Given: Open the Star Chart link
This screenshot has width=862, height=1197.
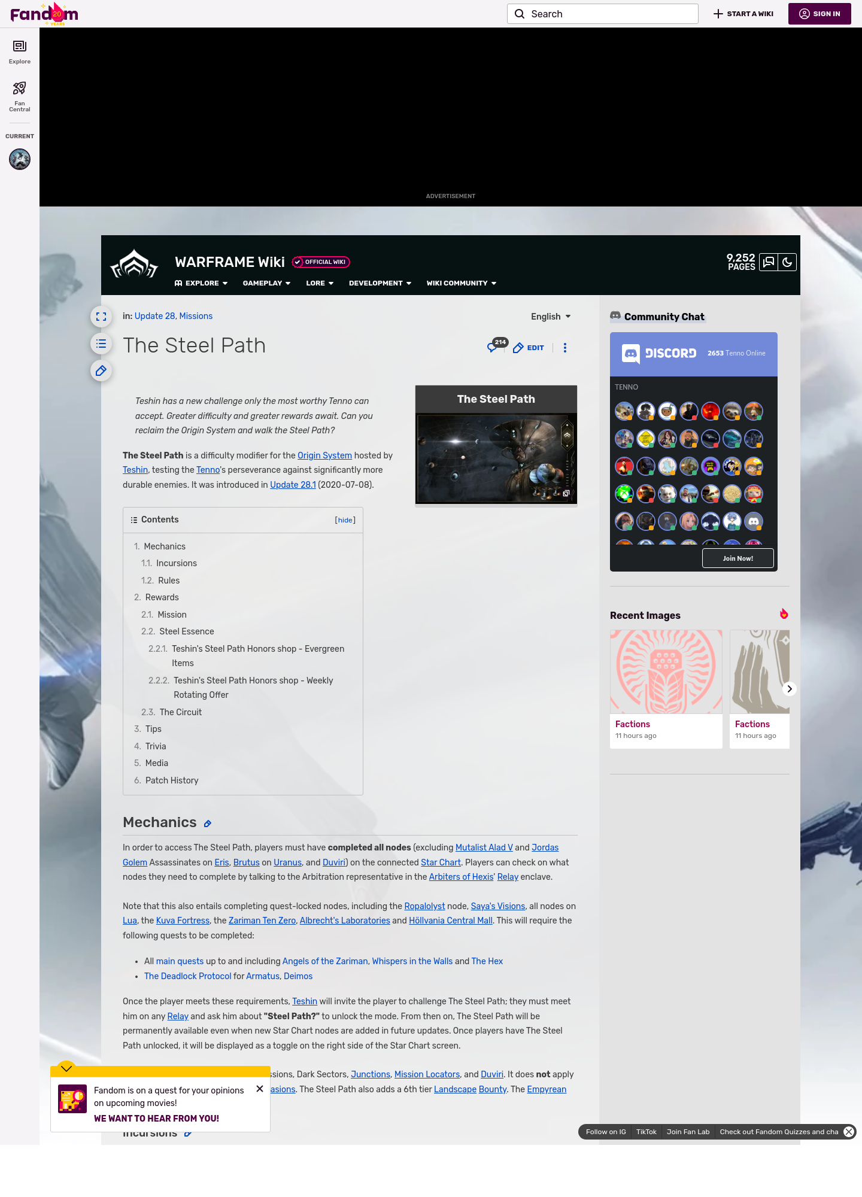Looking at the screenshot, I should pos(441,862).
